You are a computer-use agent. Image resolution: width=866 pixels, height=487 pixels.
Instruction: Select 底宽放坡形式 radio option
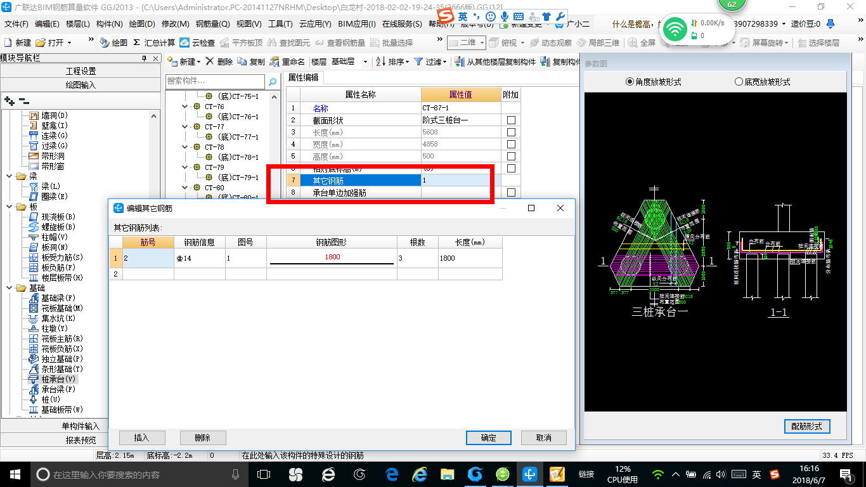tap(762, 82)
